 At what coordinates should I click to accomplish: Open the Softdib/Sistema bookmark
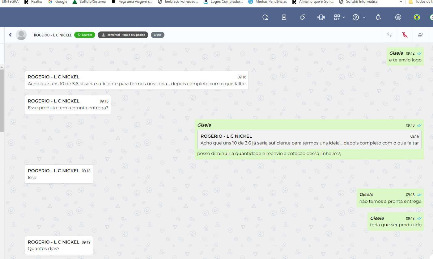click(x=89, y=2)
